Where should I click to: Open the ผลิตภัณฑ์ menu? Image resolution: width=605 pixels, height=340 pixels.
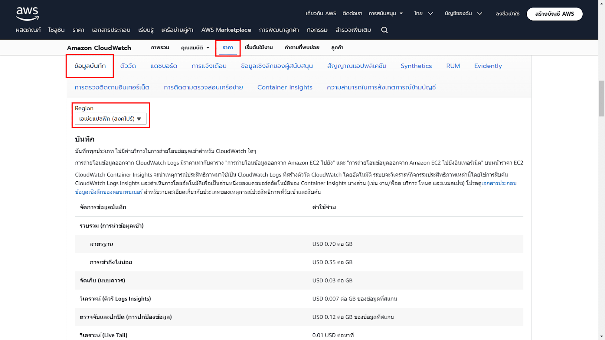pyautogui.click(x=28, y=30)
